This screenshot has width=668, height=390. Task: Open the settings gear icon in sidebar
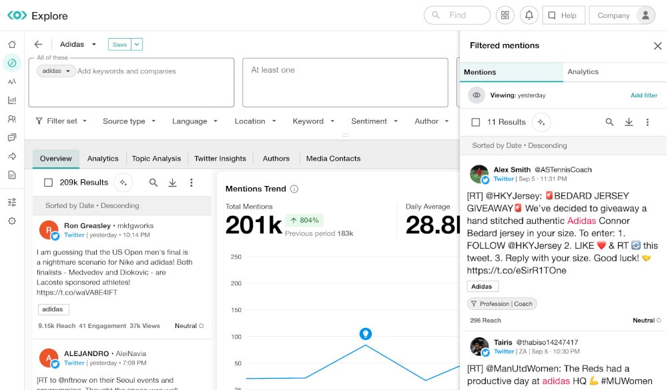click(12, 221)
